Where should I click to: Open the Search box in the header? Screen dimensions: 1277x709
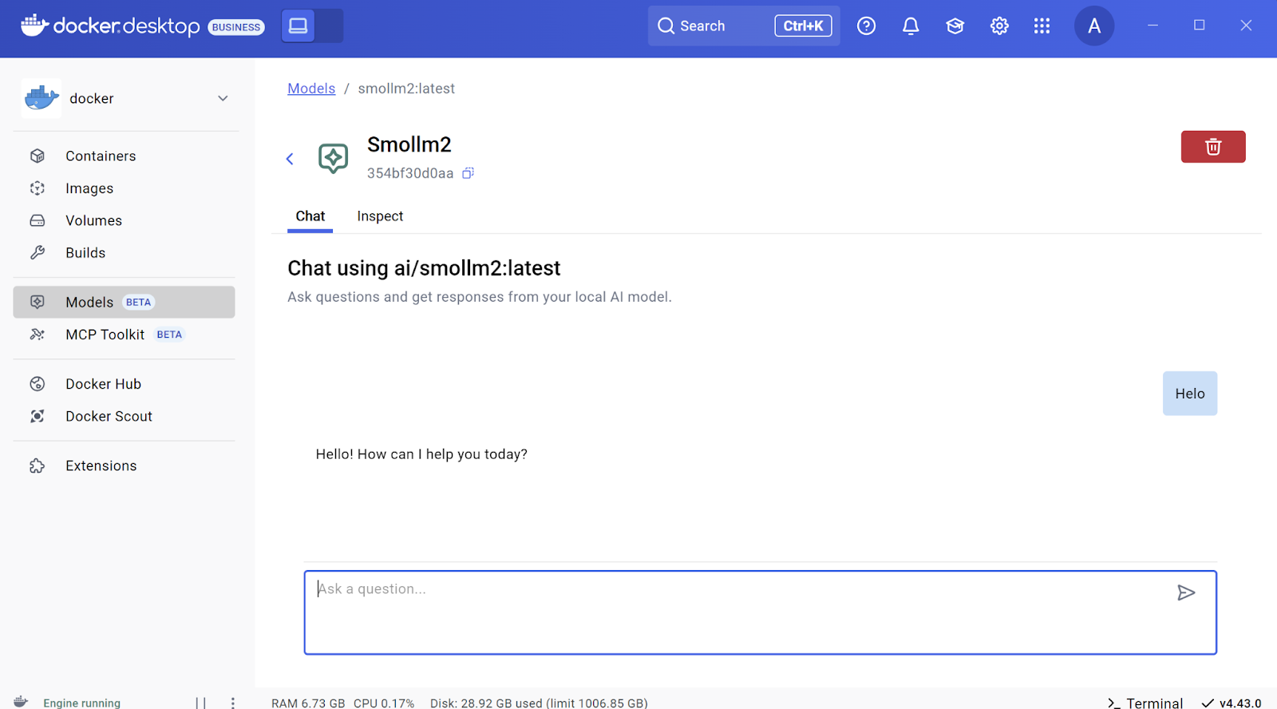(744, 26)
